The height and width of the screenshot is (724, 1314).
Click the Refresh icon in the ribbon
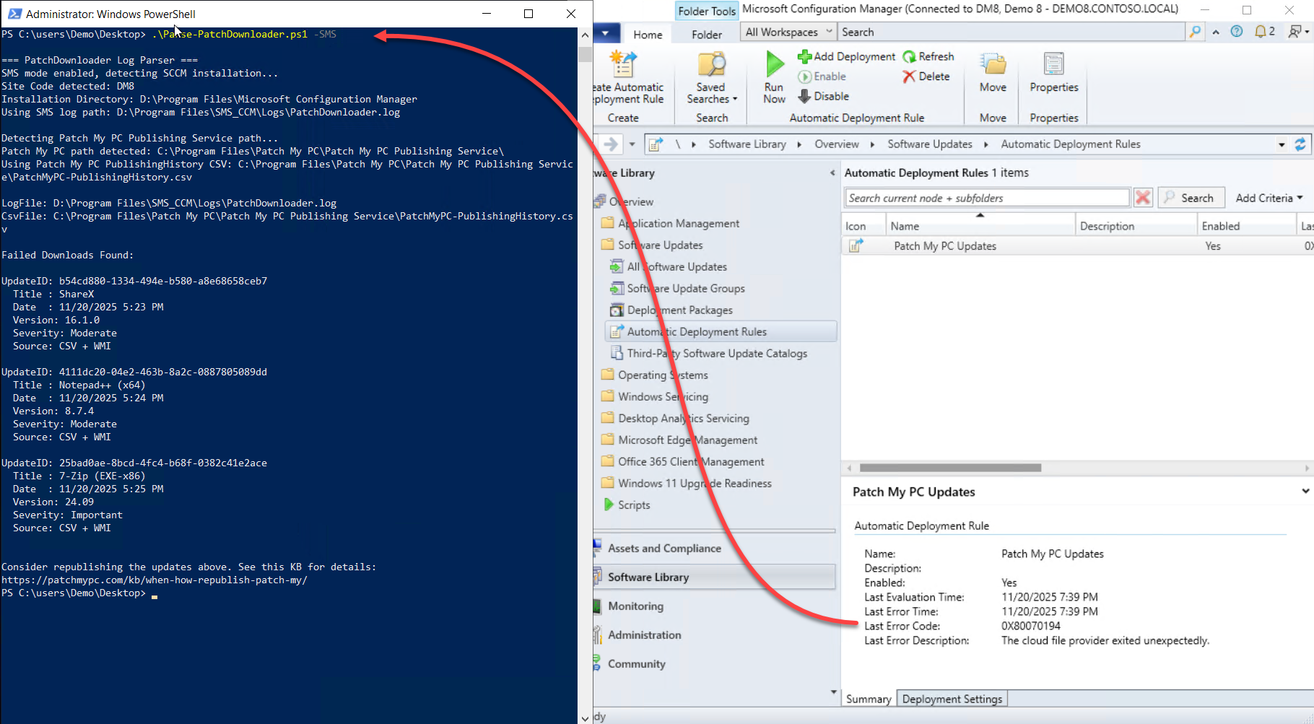910,56
